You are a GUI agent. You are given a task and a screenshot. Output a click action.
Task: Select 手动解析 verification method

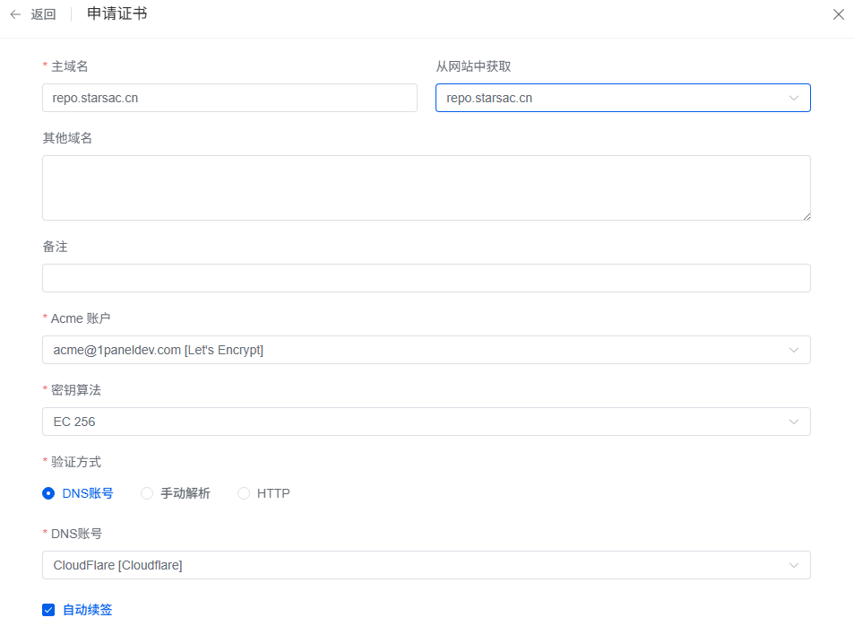[x=147, y=493]
